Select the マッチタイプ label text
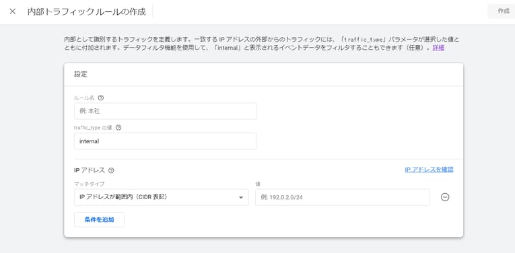The width and height of the screenshot is (515, 253). (90, 184)
